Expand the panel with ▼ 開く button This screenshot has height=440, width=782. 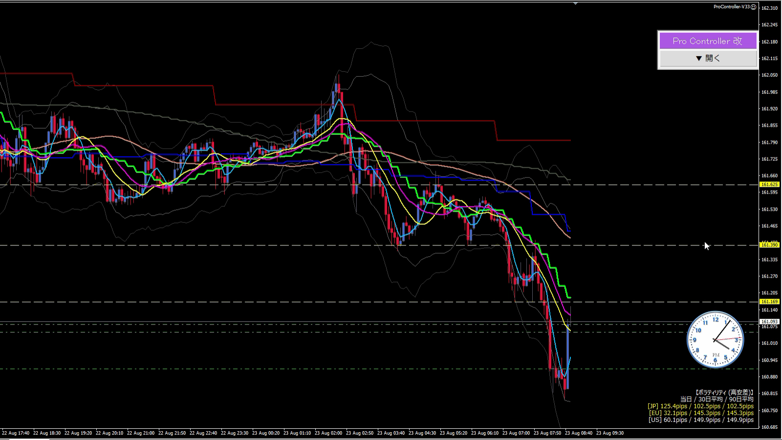click(x=708, y=58)
